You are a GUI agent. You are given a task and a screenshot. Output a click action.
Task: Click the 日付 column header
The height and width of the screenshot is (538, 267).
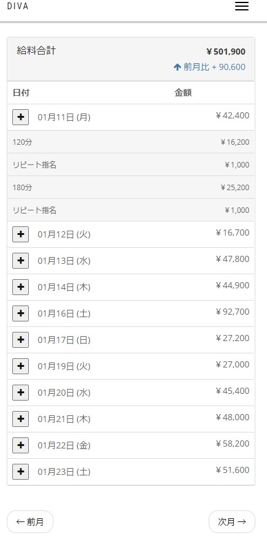[21, 93]
